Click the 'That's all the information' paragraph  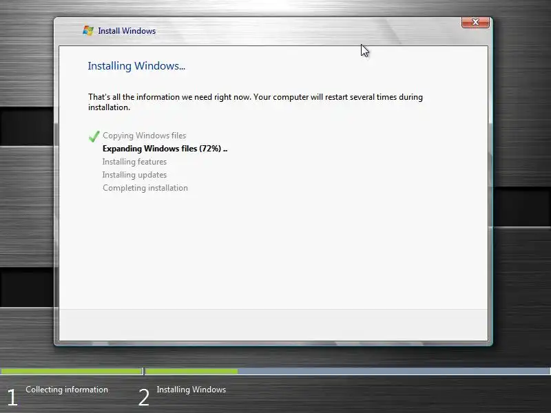click(256, 102)
